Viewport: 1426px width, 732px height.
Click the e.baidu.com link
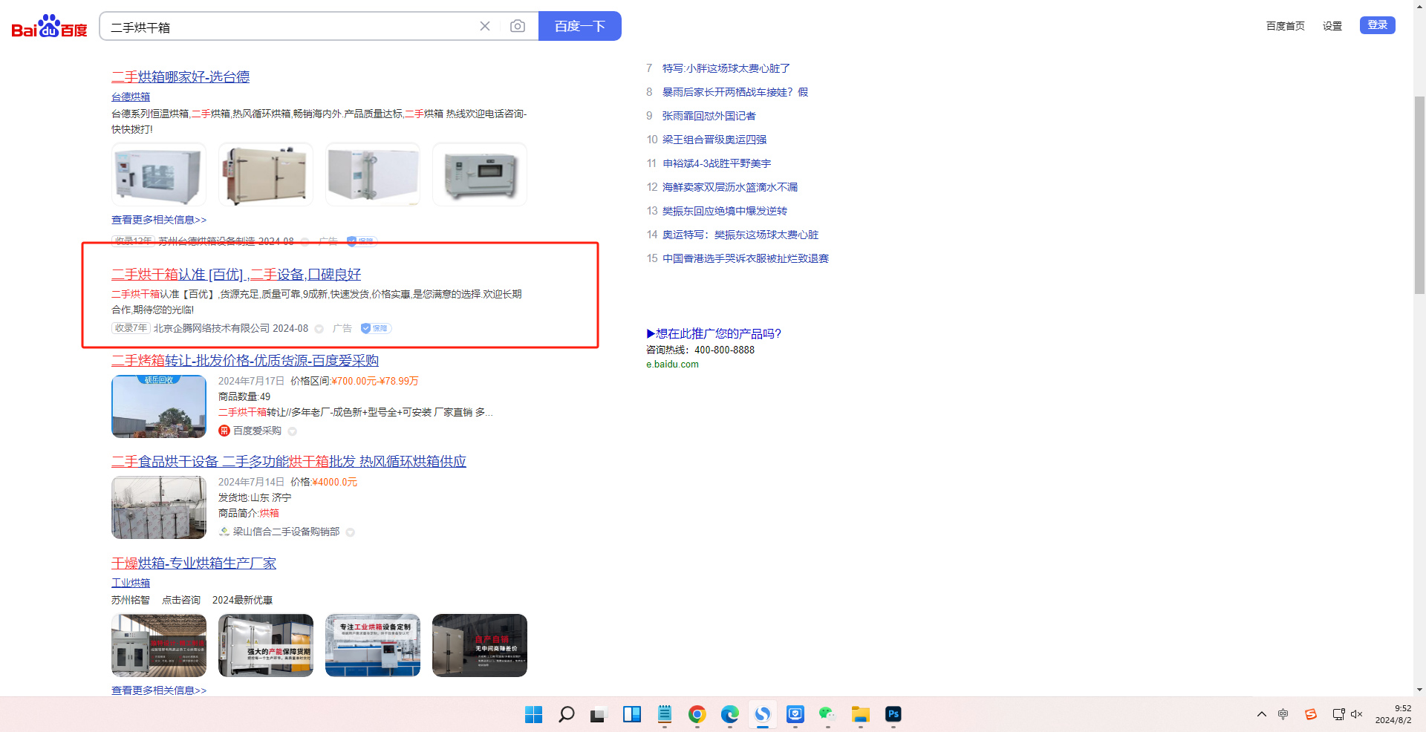672,365
